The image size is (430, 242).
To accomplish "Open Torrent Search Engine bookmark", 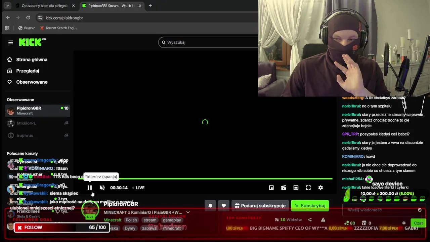I will [x=58, y=28].
